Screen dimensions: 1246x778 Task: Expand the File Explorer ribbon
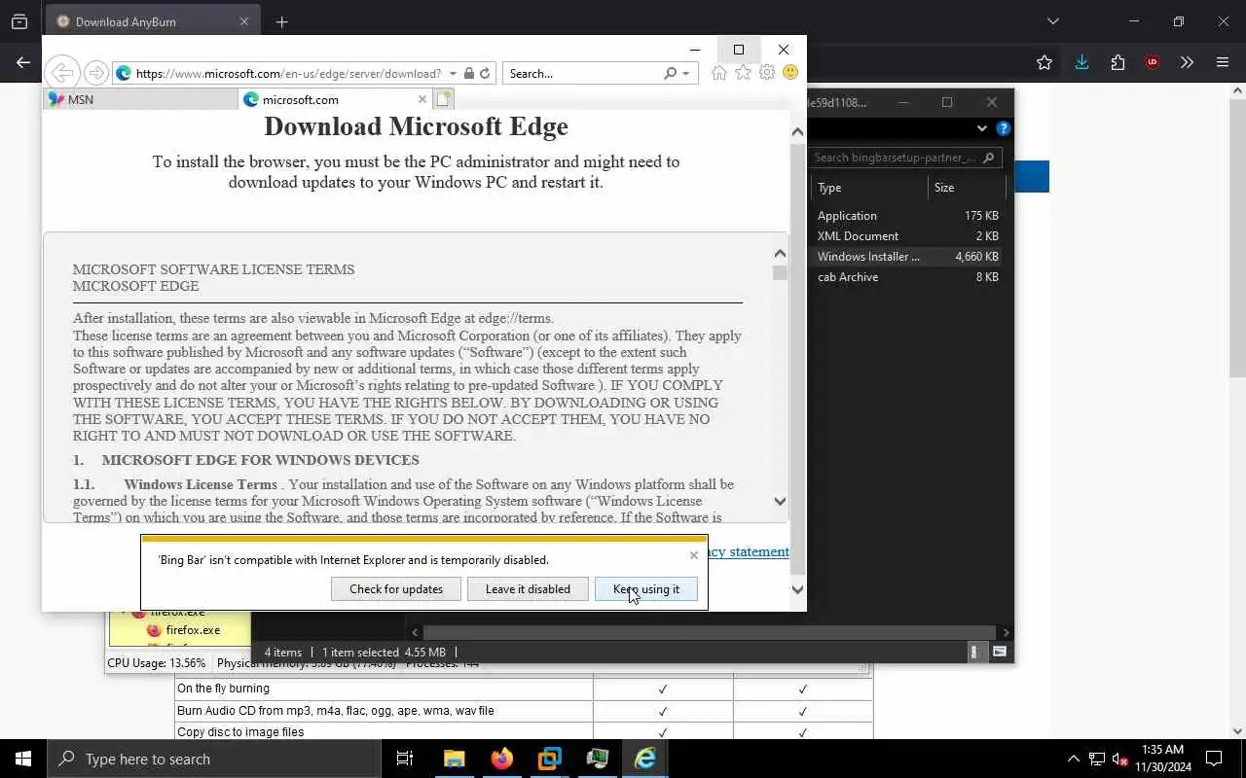pos(981,128)
